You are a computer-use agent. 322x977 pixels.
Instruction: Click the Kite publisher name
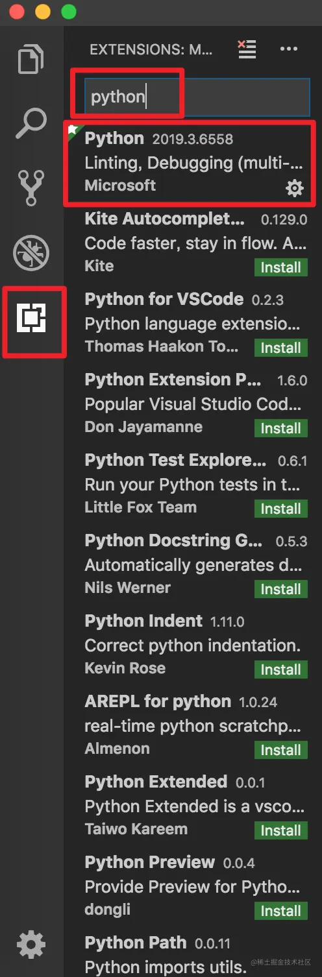[99, 266]
